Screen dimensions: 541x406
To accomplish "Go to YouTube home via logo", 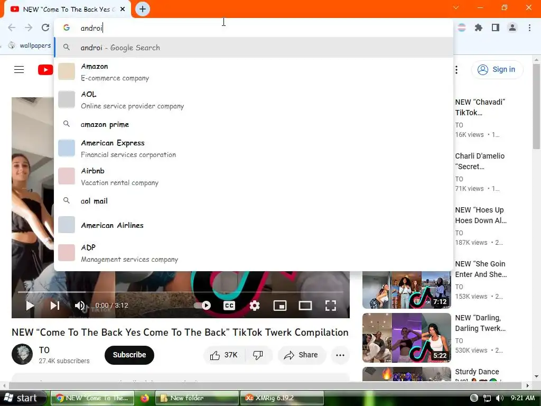I will pyautogui.click(x=45, y=70).
